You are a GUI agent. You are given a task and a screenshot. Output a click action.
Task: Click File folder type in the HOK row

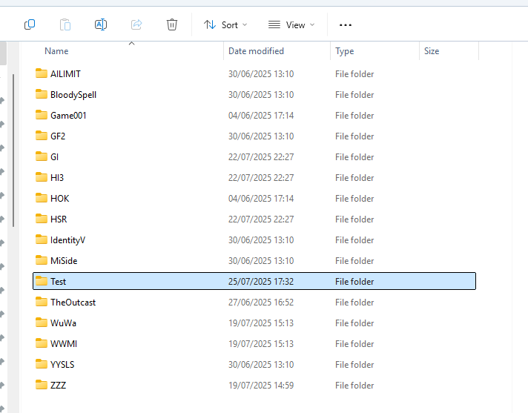pyautogui.click(x=354, y=199)
